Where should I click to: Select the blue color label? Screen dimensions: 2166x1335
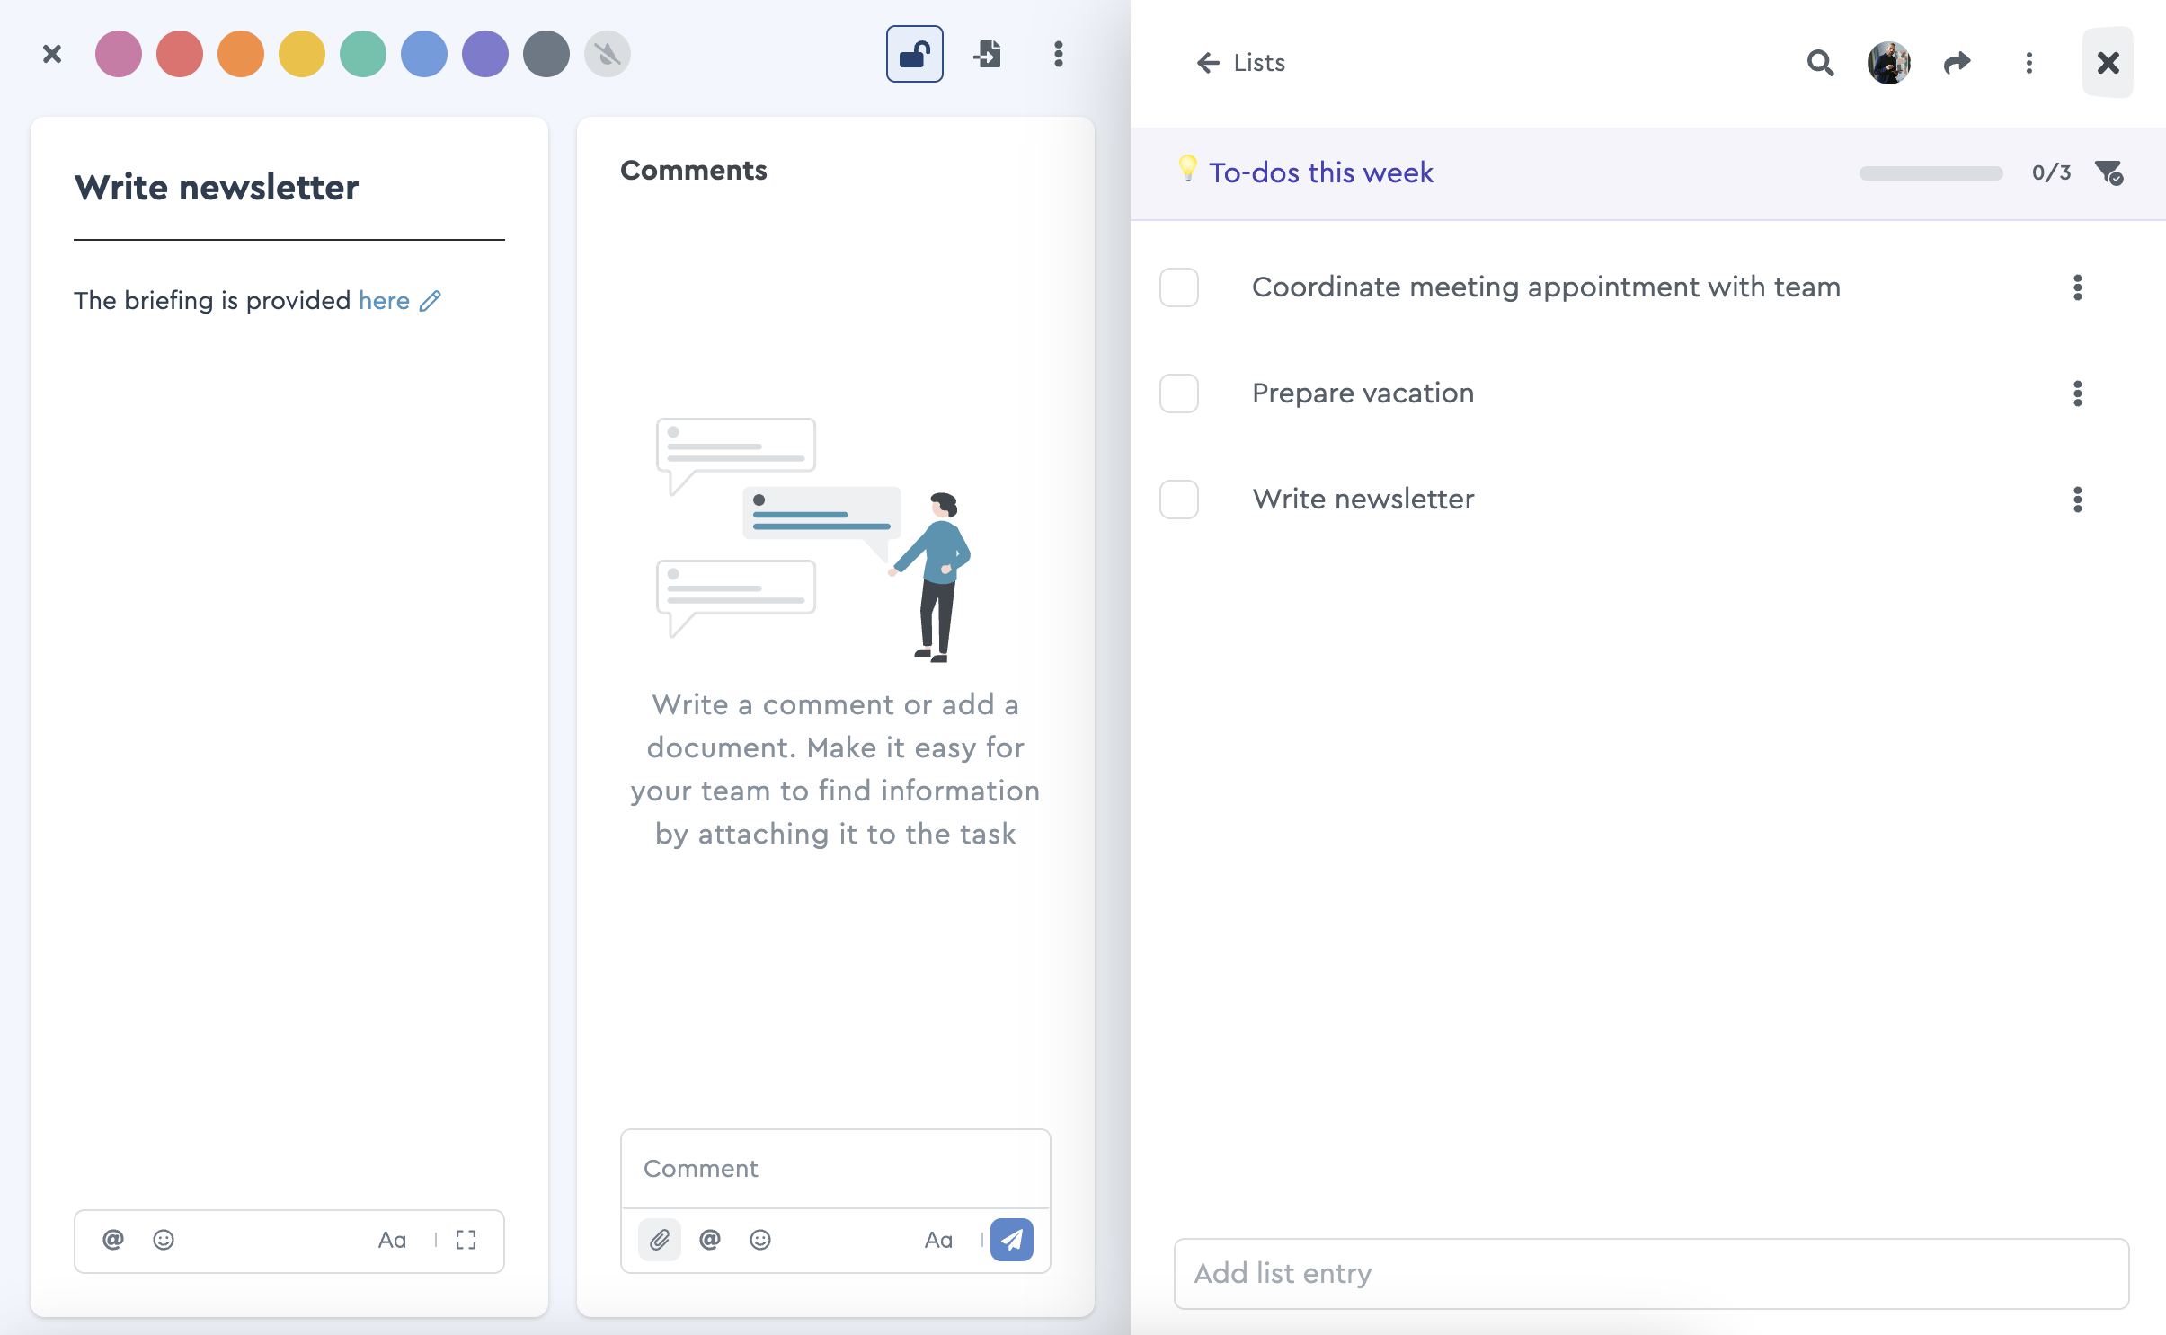[x=424, y=55]
